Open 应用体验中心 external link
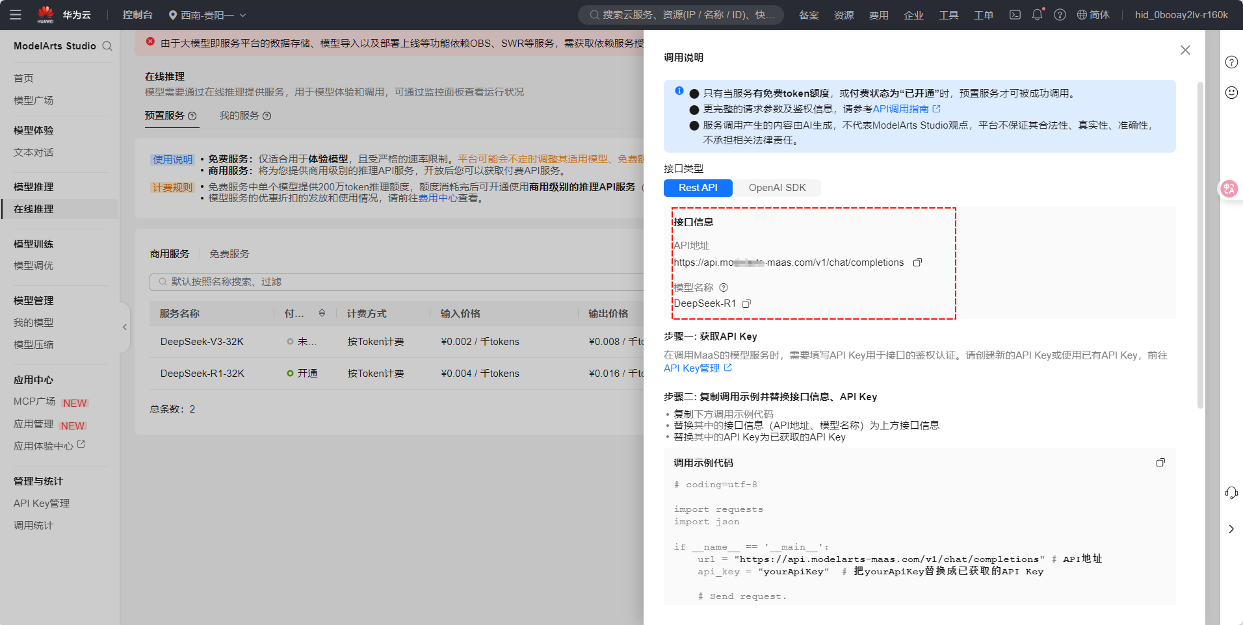 point(49,446)
